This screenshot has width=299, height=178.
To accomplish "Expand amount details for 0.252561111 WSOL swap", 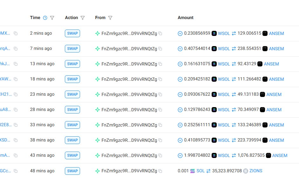I will pyautogui.click(x=180, y=125).
